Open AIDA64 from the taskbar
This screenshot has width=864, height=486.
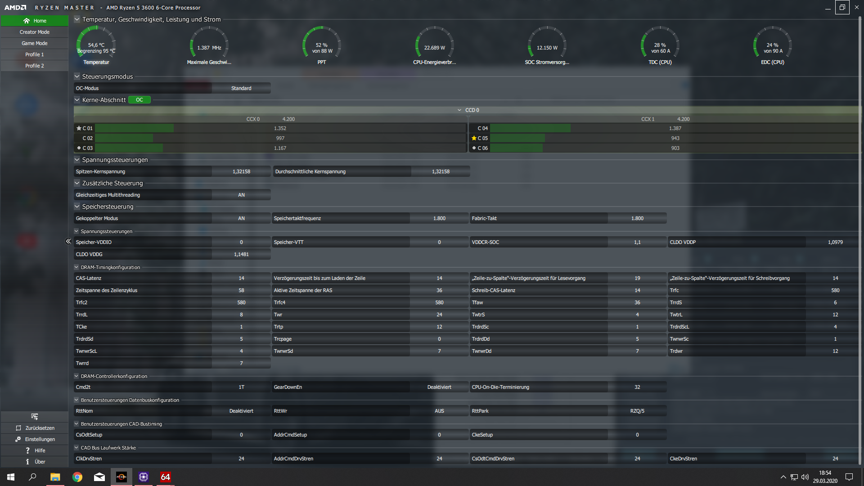click(x=165, y=477)
